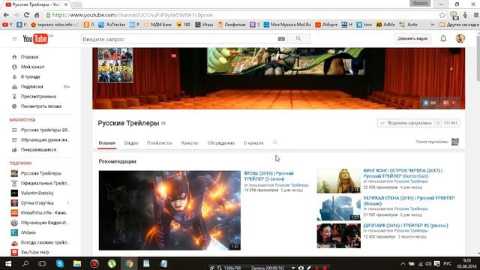Click the Kong Skull Island video thumbnail
Viewport: 480px width, 270px height.
tap(338, 181)
